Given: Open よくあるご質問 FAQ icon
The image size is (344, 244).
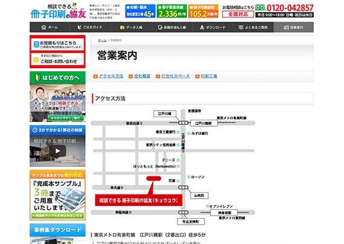Looking at the screenshot, I should tap(241, 27).
